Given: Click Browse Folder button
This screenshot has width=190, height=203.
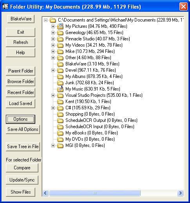Looking at the screenshot, I should coord(20,82).
